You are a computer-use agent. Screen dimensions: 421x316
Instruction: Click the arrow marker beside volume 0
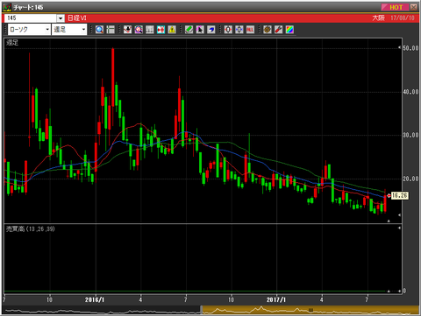tap(400, 291)
